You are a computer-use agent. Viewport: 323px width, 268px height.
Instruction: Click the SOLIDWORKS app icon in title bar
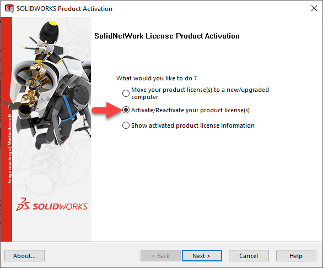(9, 8)
